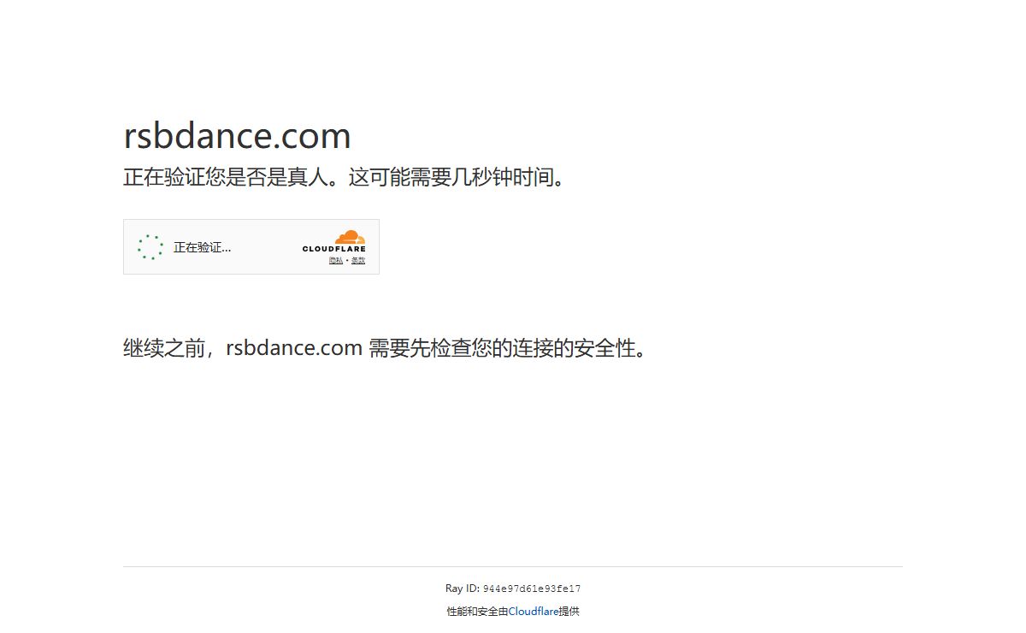Select the Ray ID value 944e97d61e93fe17
This screenshot has height=633, width=1026.
(x=532, y=589)
